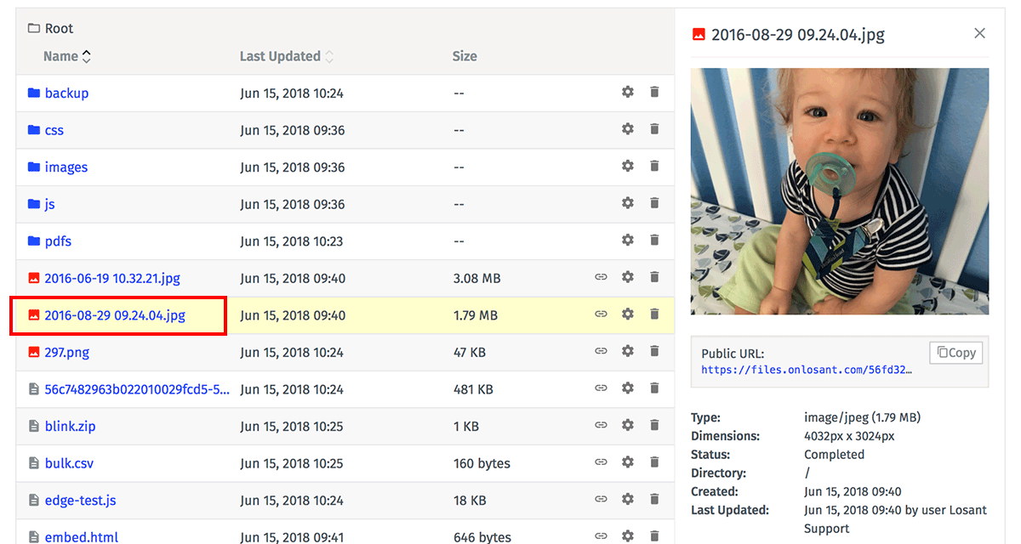The width and height of the screenshot is (1021, 544).
Task: Open gear settings for 297.png
Action: click(628, 351)
